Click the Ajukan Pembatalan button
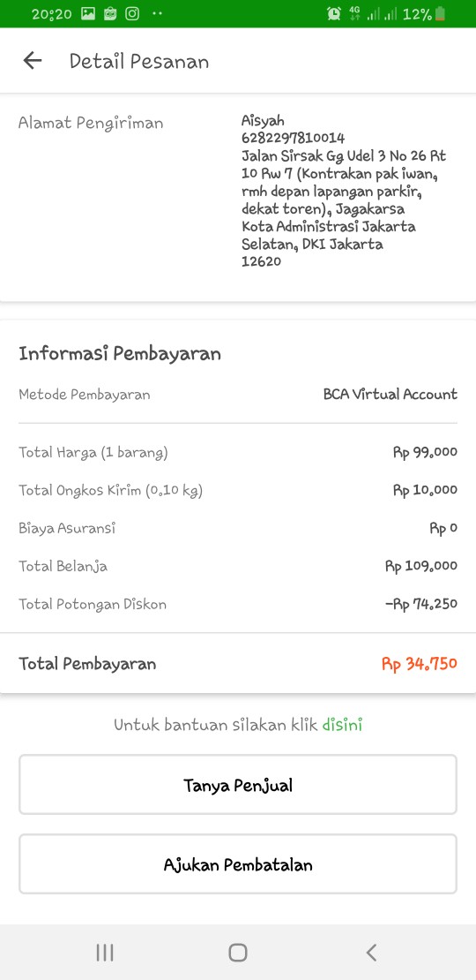The height and width of the screenshot is (980, 476). [238, 863]
